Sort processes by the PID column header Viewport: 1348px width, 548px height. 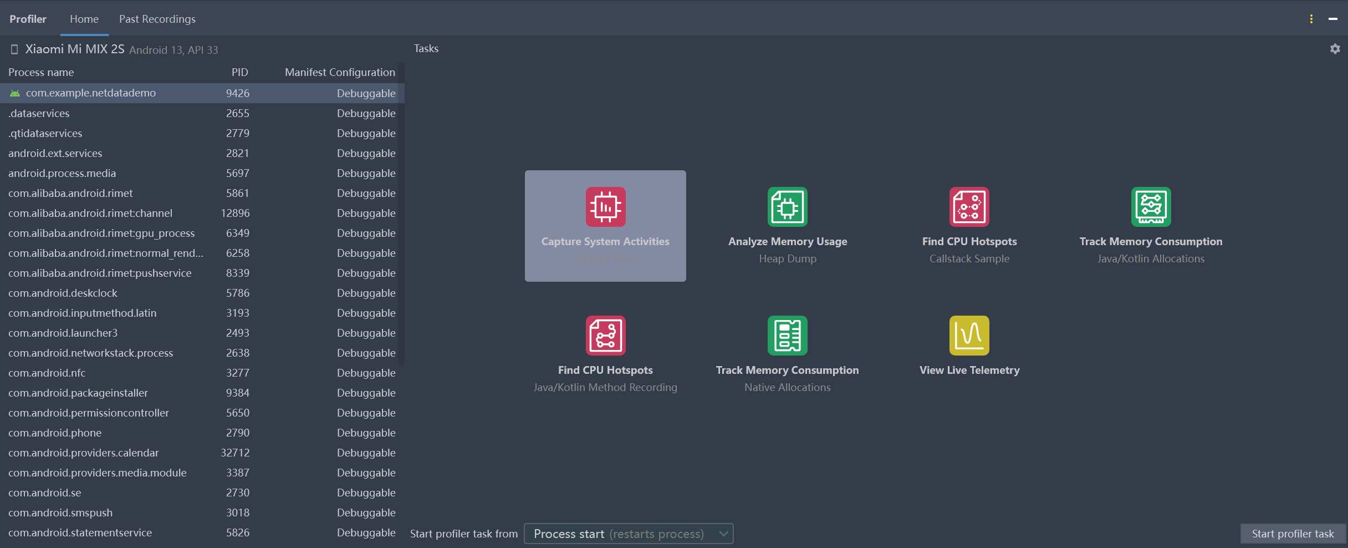point(239,72)
